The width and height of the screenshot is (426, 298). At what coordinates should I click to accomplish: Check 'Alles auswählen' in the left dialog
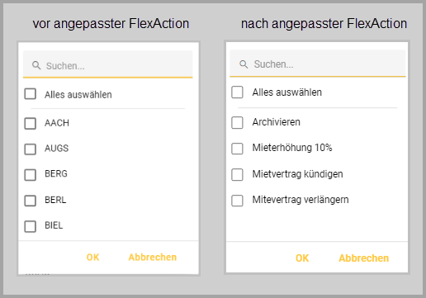point(31,94)
